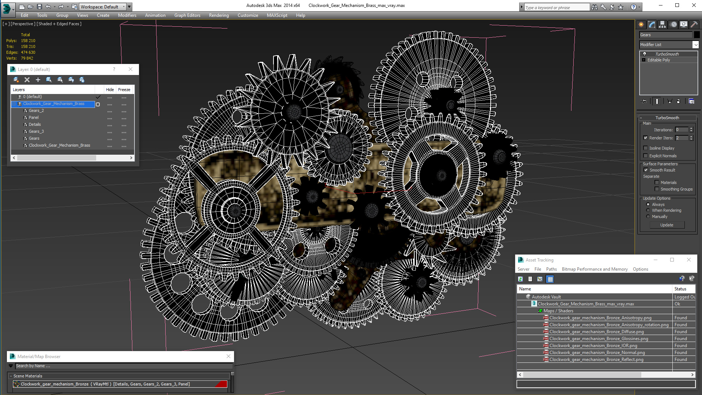Open the Modifier List dropdown
The width and height of the screenshot is (702, 395).
[695, 45]
